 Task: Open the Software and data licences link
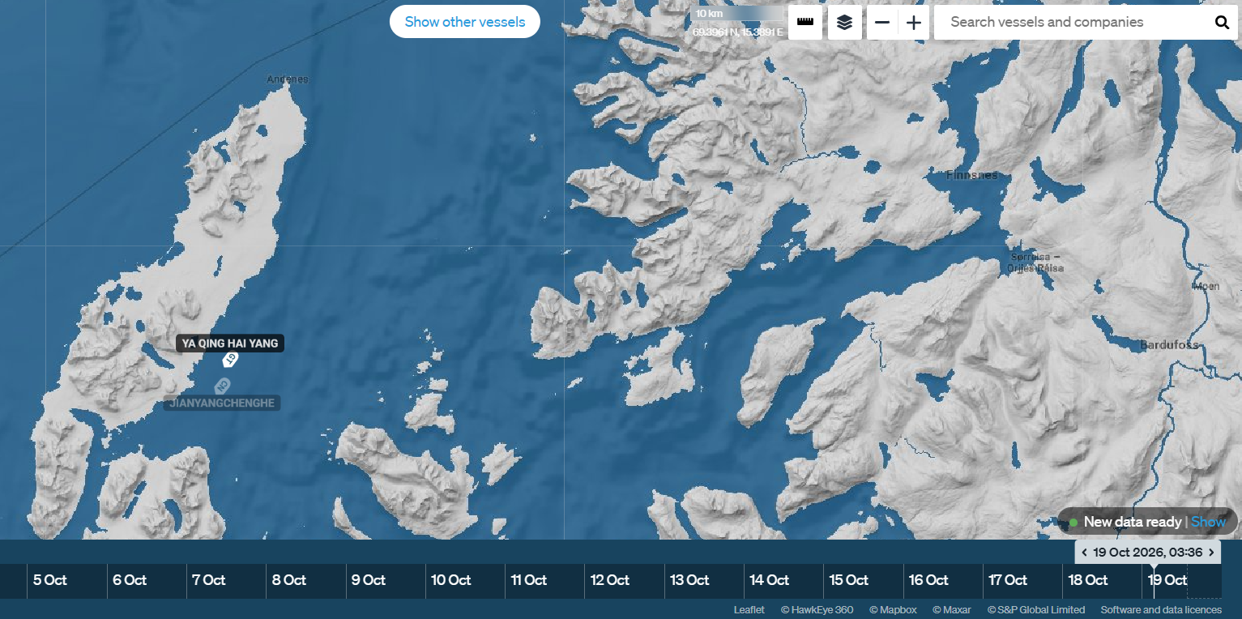tap(1161, 609)
